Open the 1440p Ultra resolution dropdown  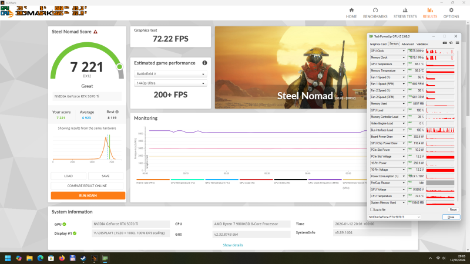[170, 83]
